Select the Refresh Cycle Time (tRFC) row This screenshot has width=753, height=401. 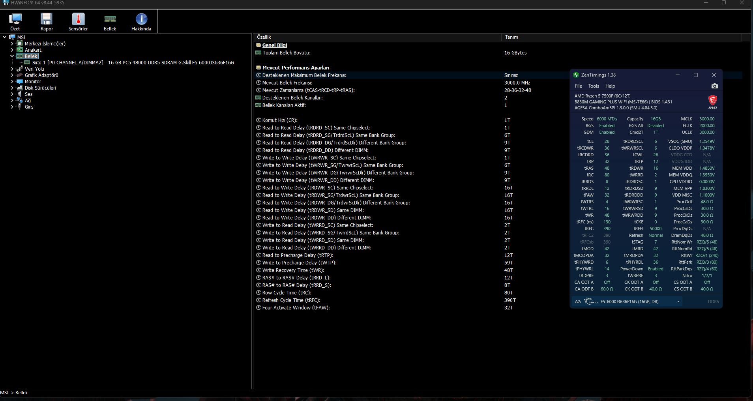(x=498, y=300)
